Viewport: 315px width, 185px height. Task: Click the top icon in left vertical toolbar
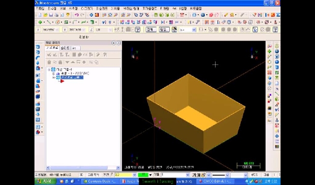[x=38, y=47]
